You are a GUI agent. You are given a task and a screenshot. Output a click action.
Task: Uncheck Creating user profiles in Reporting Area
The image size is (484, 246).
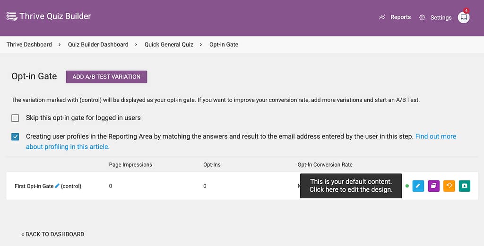tap(15, 136)
